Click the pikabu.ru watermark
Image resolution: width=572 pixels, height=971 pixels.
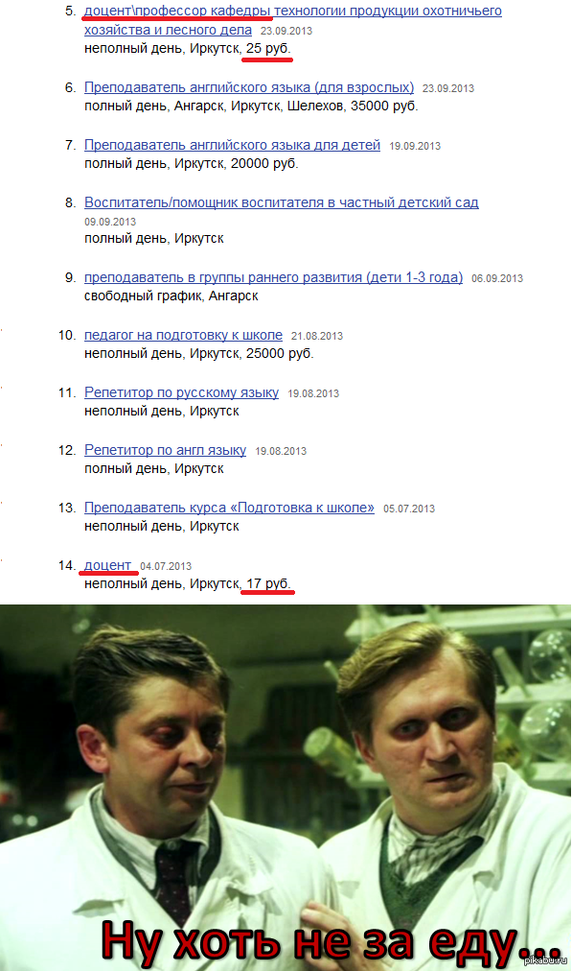[x=545, y=960]
